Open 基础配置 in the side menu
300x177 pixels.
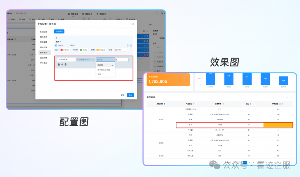pyautogui.click(x=44, y=32)
